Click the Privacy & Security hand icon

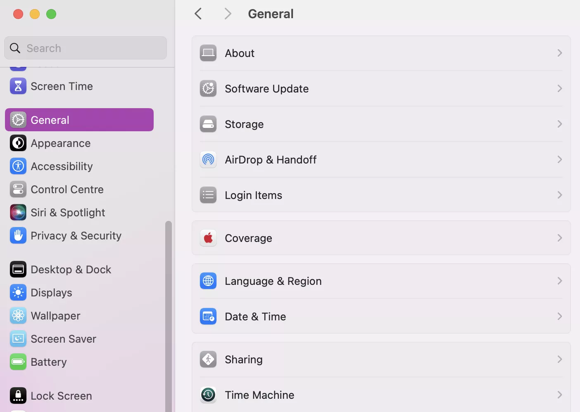[x=18, y=235]
